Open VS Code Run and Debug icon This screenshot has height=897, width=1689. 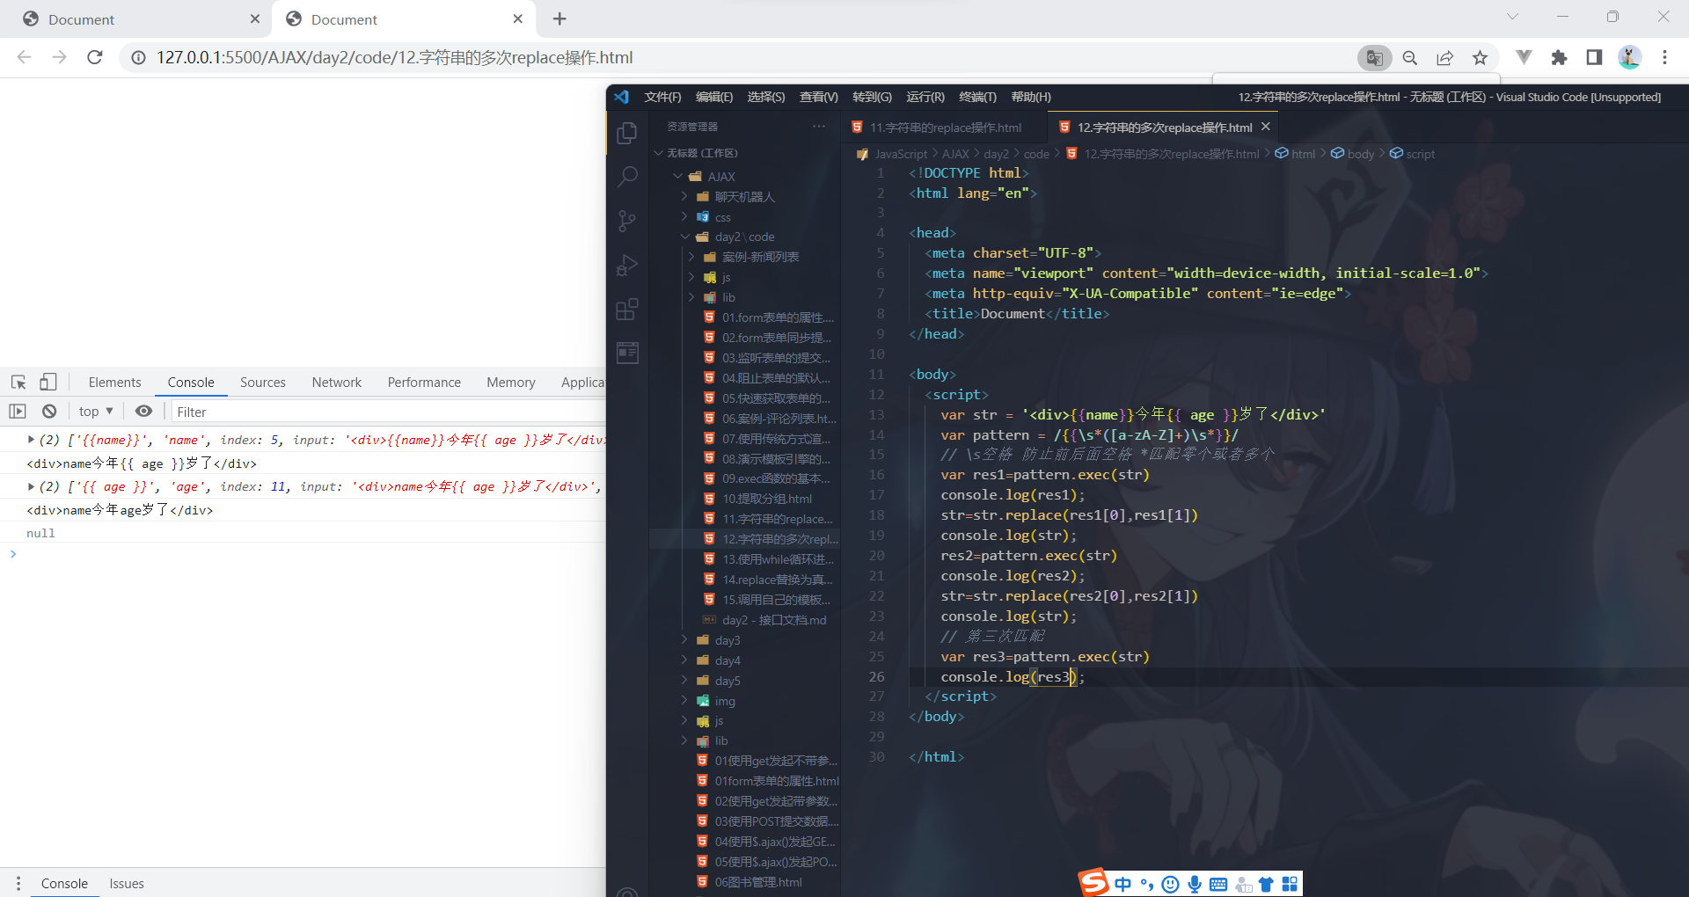click(x=627, y=265)
